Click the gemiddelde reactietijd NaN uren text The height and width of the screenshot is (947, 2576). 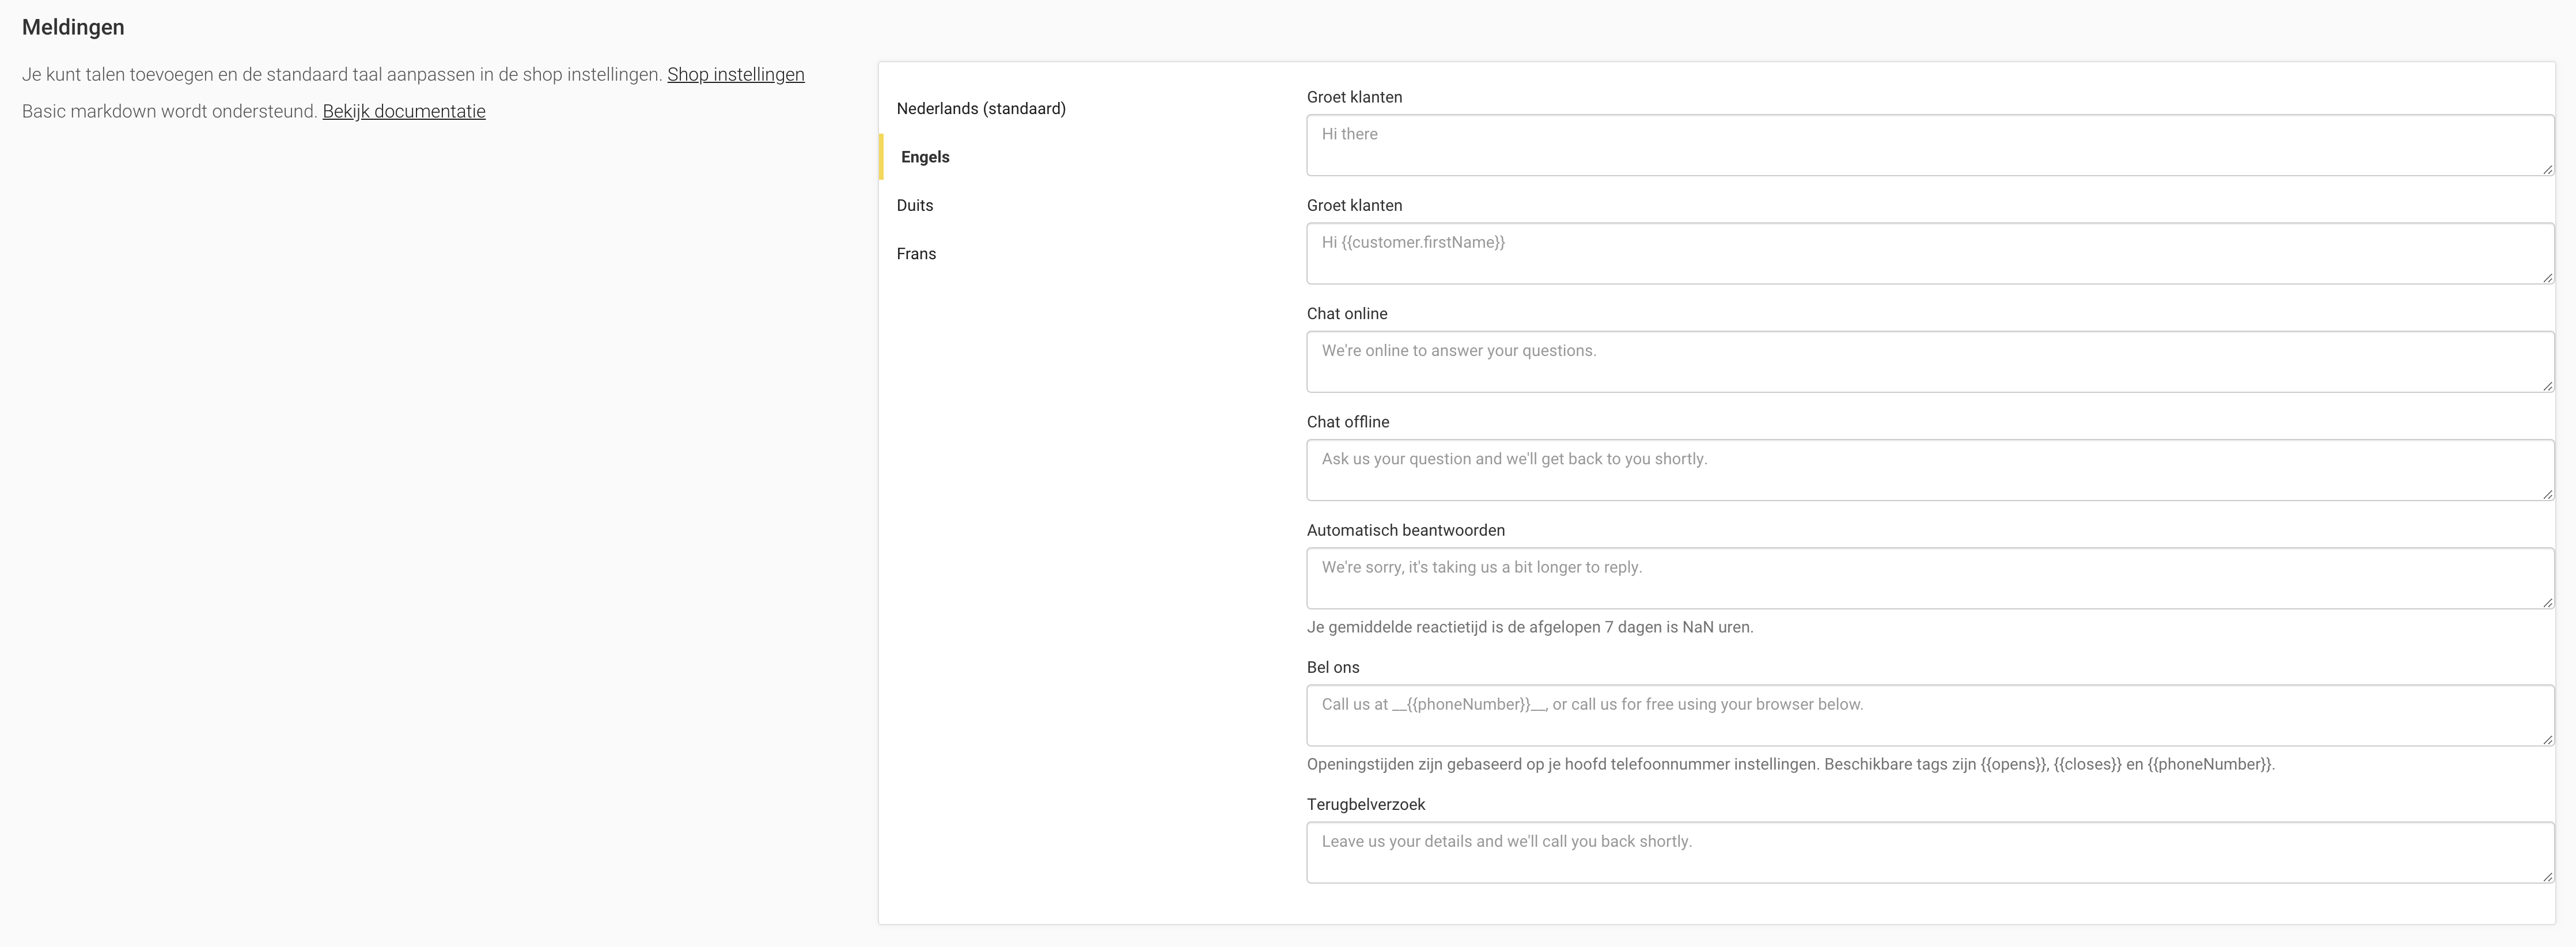point(1530,627)
